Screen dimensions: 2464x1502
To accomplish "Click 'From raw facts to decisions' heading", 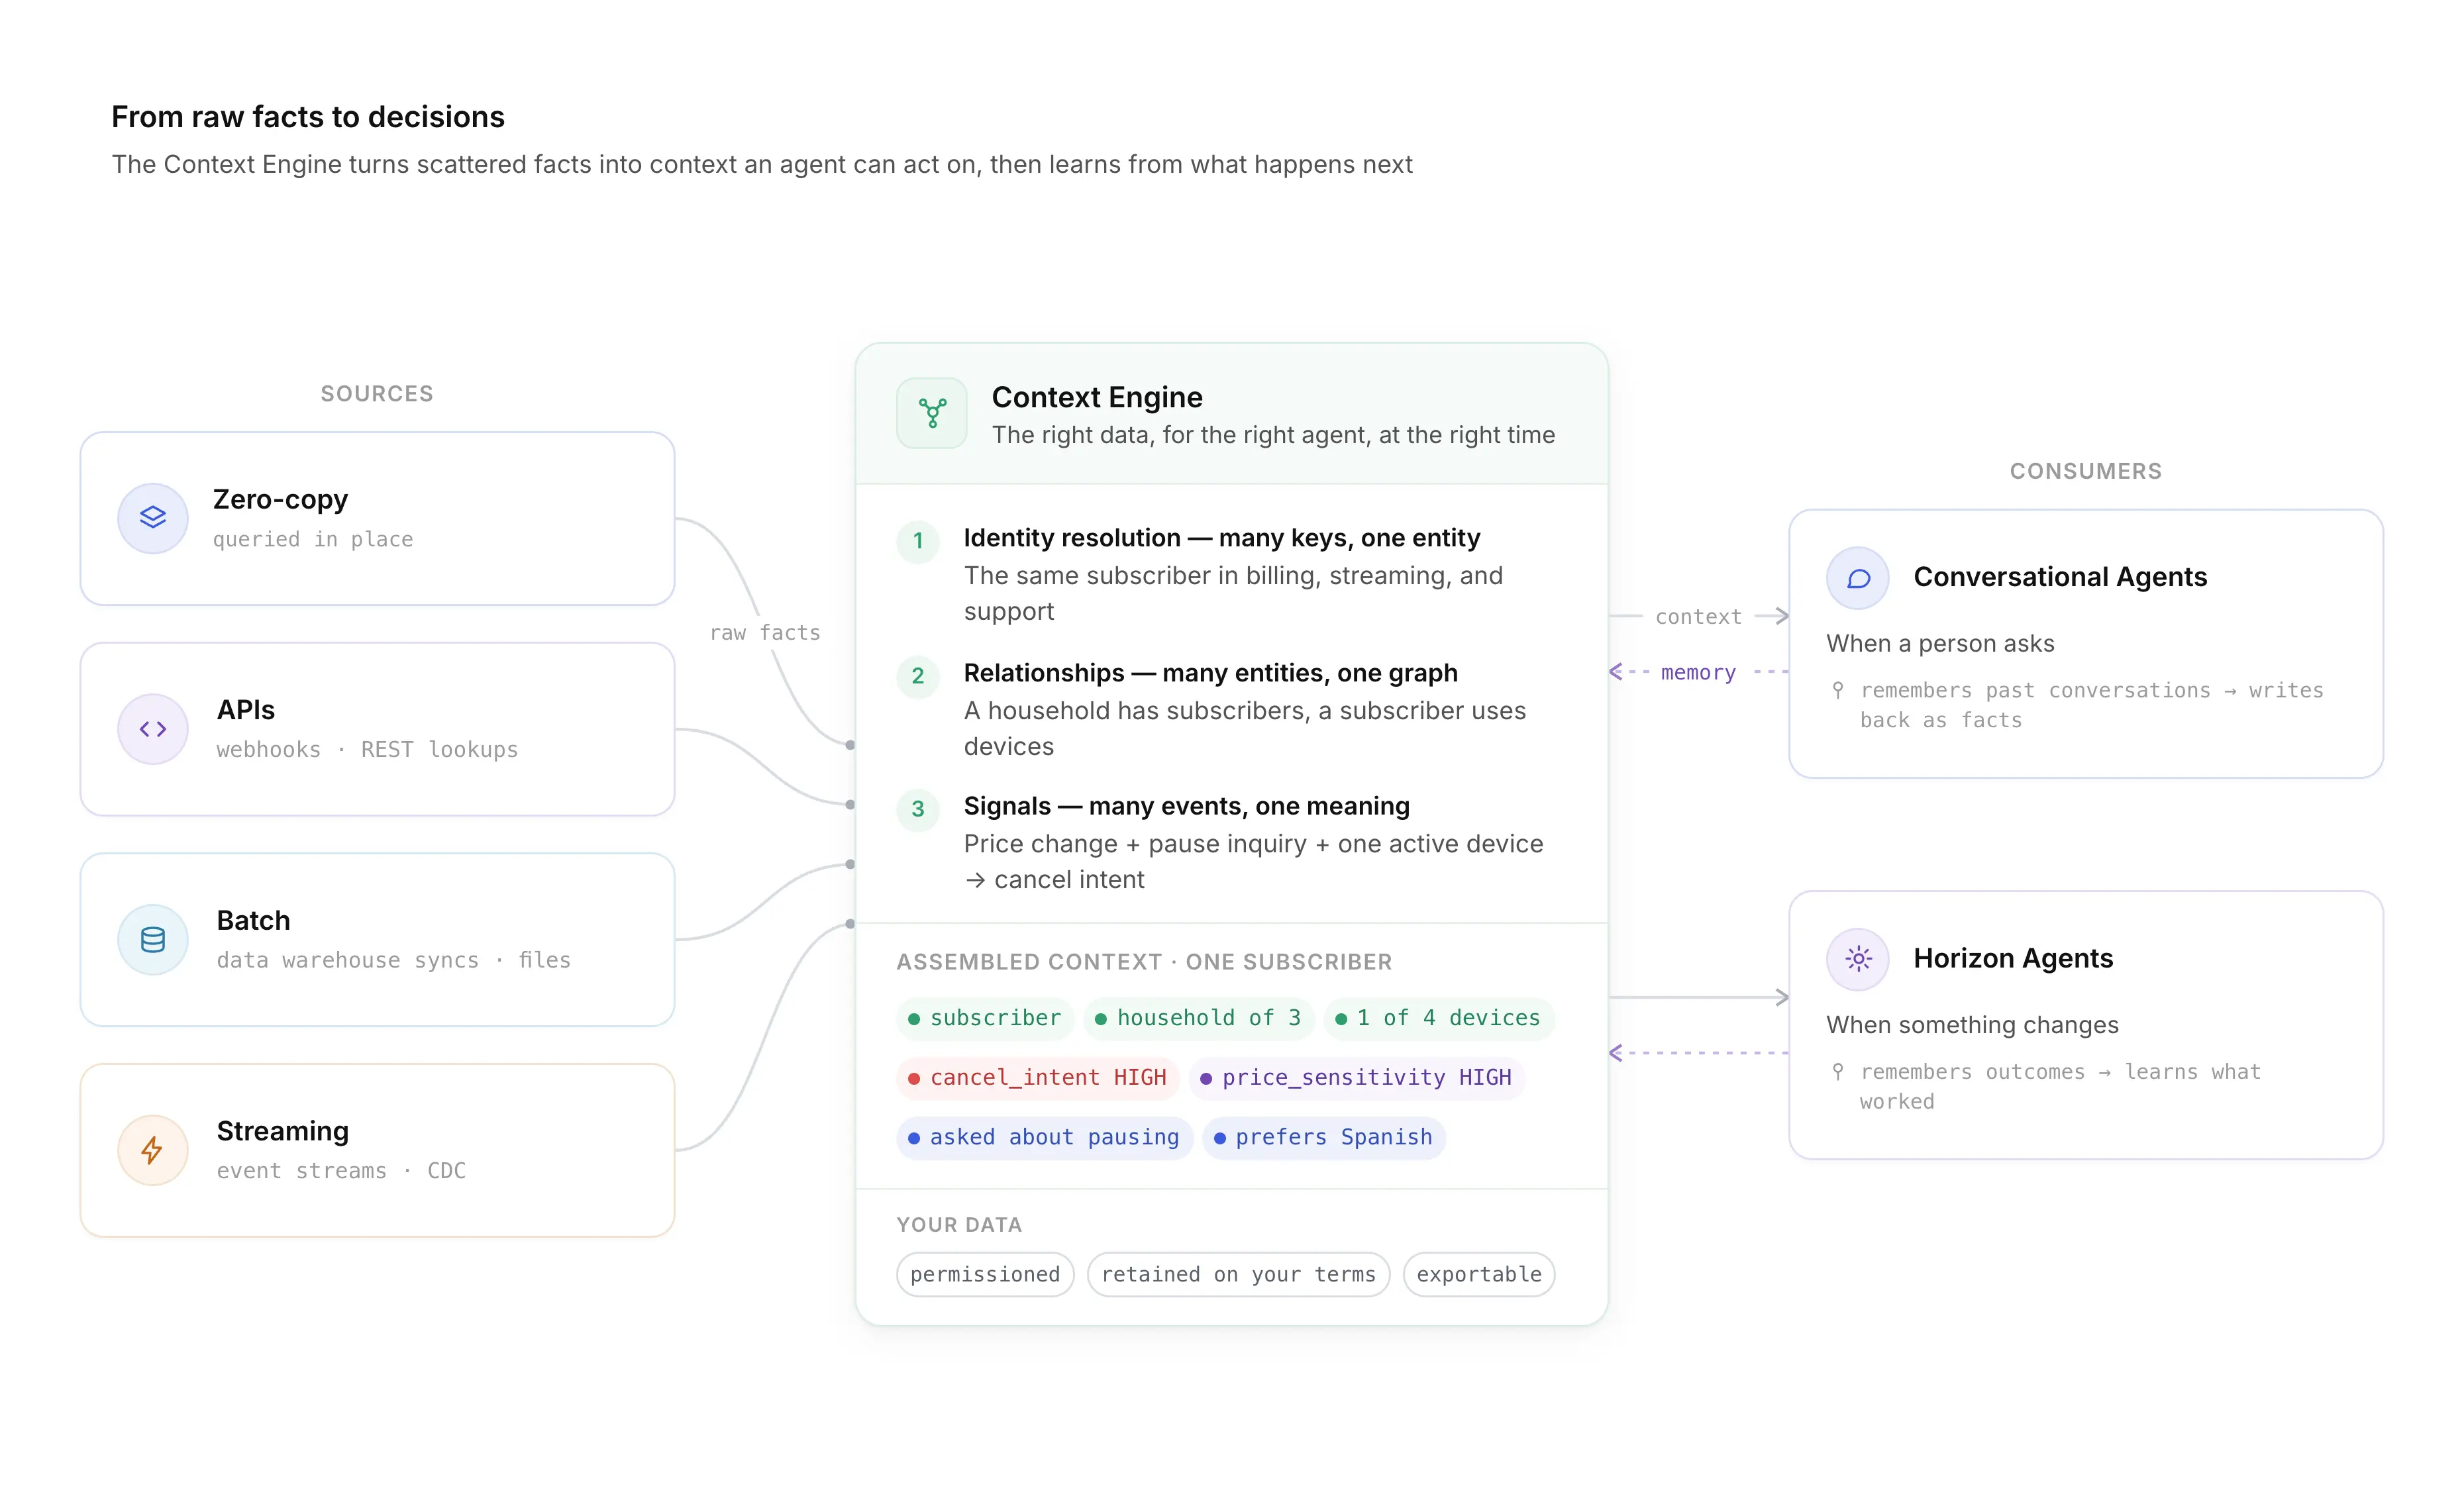I will [308, 117].
